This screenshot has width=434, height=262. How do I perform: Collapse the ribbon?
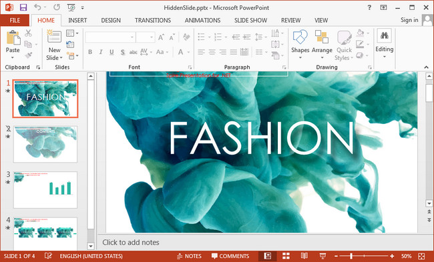pos(426,67)
